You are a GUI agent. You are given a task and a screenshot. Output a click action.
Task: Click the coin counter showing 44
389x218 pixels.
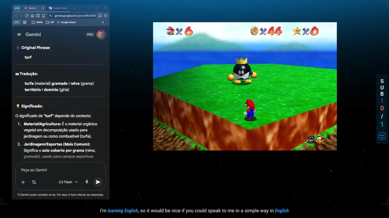pyautogui.click(x=266, y=31)
